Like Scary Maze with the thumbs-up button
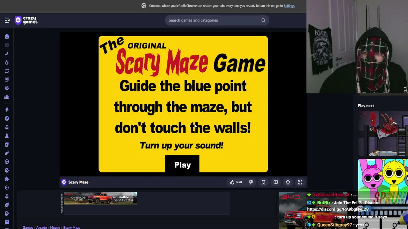 coord(236,182)
